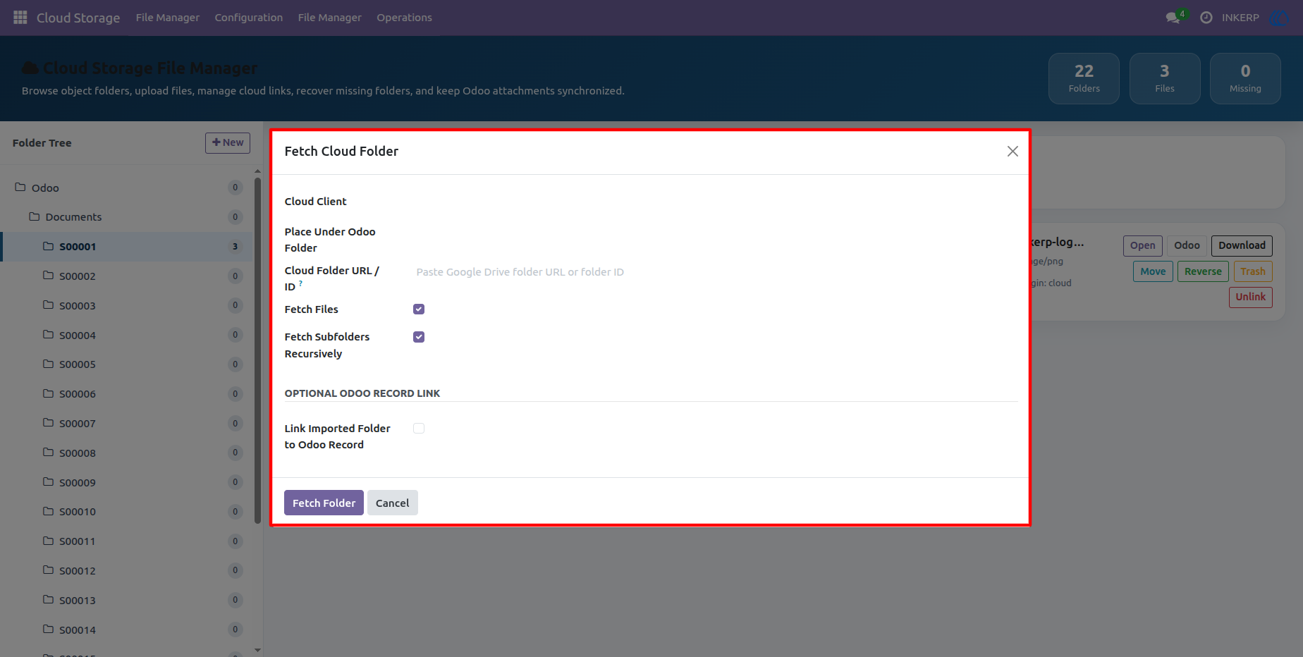The image size is (1303, 657).
Task: Click the folder tree vertical scrollbar
Action: pos(257,351)
